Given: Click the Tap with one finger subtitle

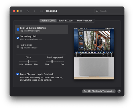Looking at the screenshot, I should 29,48.
